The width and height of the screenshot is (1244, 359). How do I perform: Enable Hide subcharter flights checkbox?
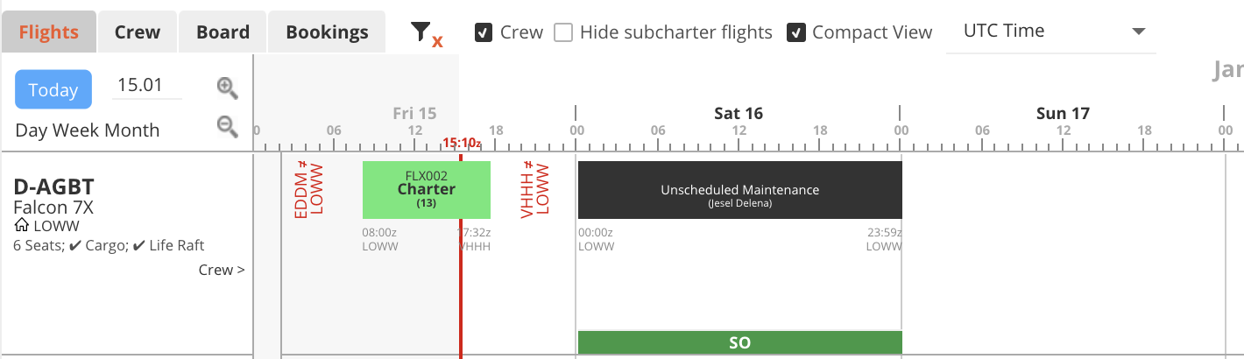point(563,32)
